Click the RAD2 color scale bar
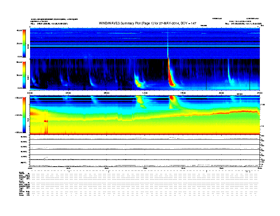Image resolution: width=280 pixels, height=216 pixels. point(24,43)
